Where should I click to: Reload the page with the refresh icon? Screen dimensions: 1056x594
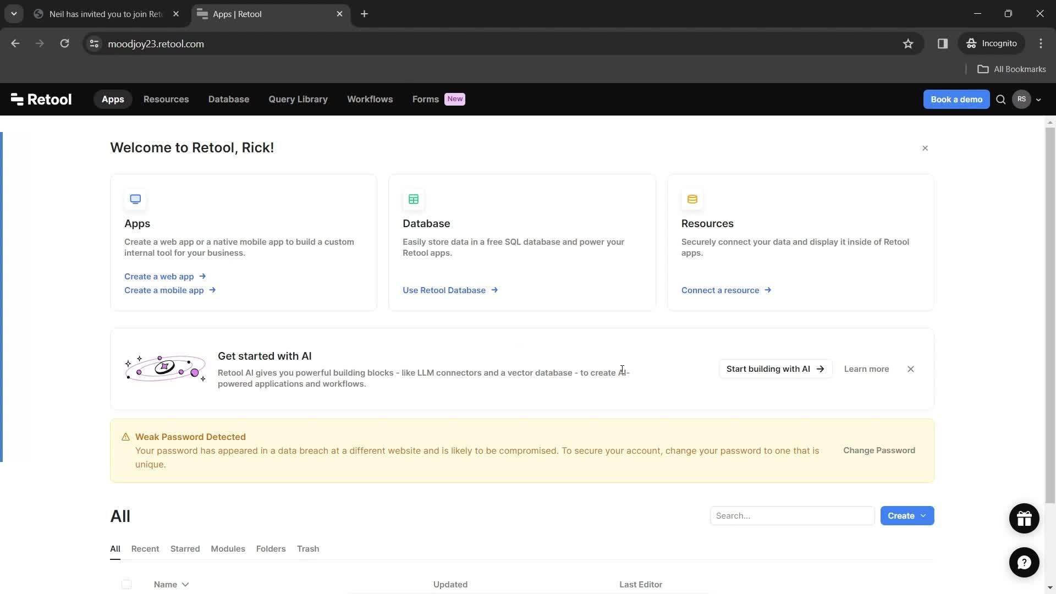[64, 43]
